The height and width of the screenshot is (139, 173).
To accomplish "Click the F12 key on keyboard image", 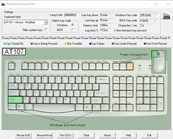I will point(106,66).
